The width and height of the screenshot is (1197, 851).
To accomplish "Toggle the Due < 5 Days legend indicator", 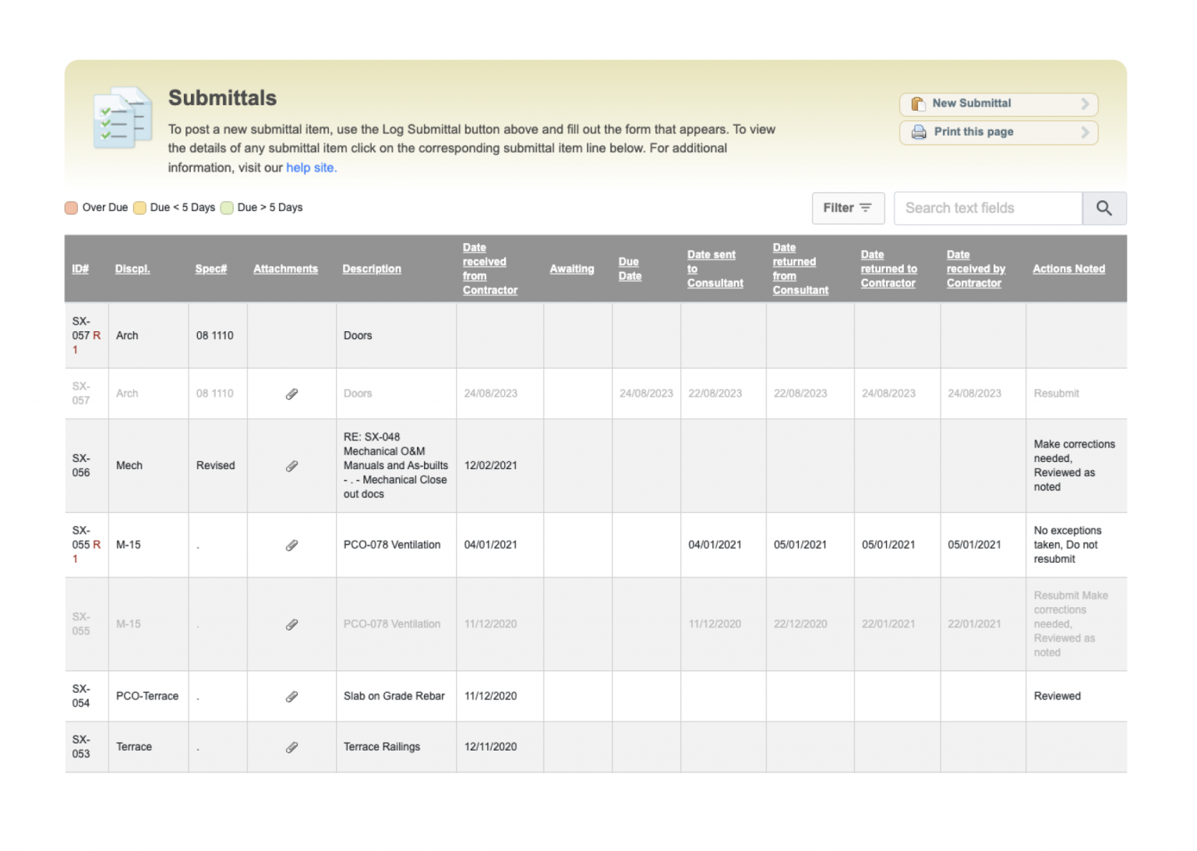I will click(139, 207).
